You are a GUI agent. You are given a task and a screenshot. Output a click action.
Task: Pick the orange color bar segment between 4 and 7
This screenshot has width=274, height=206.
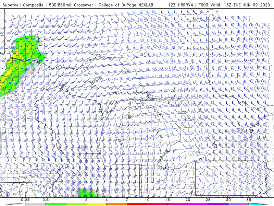[x=116, y=204]
